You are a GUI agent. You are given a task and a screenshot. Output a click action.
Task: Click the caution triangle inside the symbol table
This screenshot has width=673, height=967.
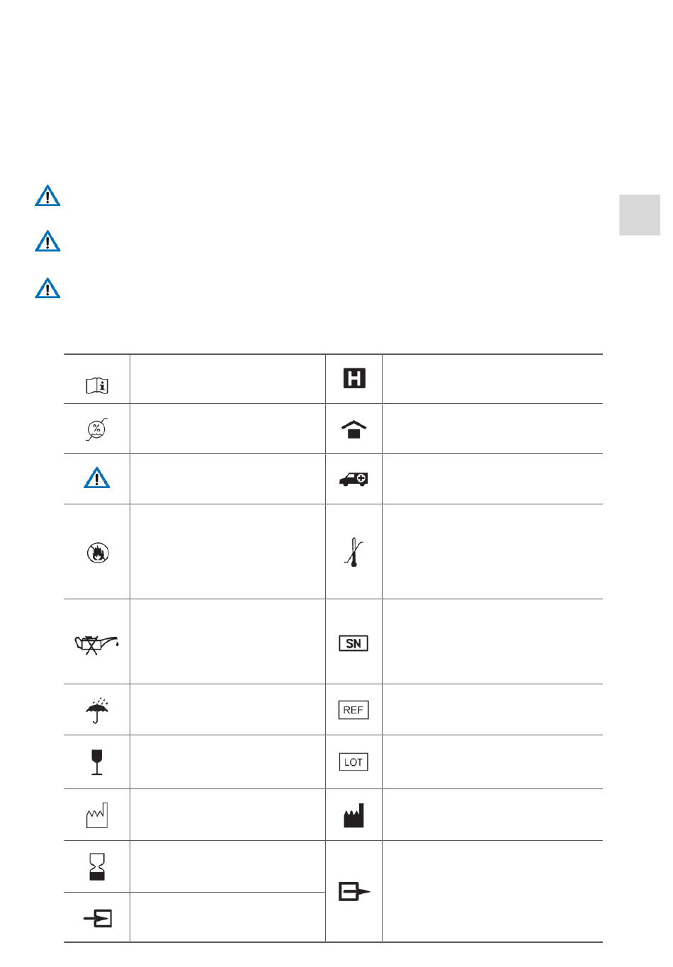pos(97,478)
